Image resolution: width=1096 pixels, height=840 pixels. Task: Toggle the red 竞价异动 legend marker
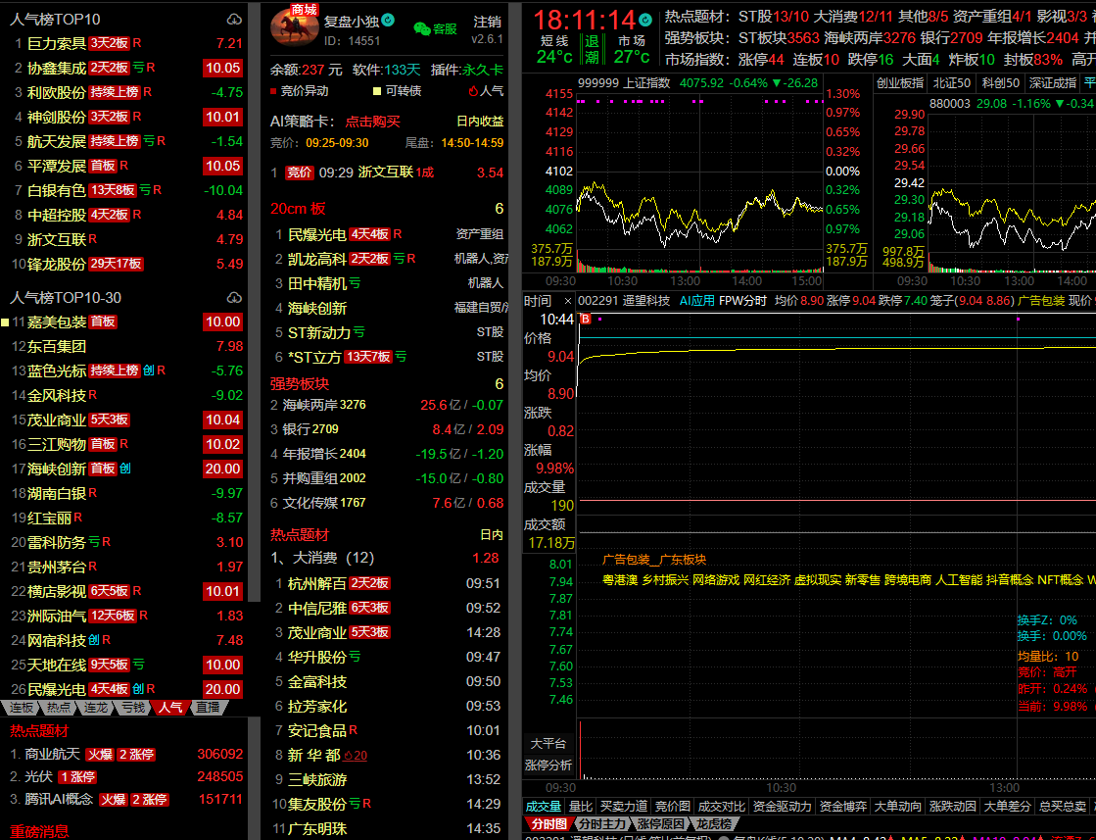pyautogui.click(x=273, y=90)
